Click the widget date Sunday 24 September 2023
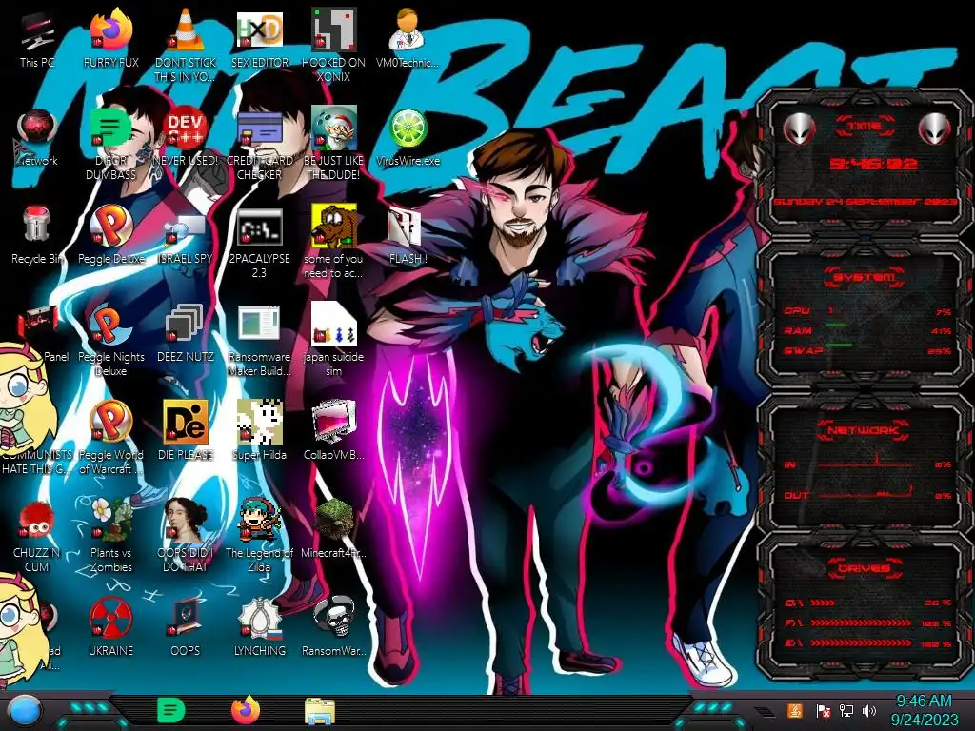975x731 pixels. [x=865, y=202]
